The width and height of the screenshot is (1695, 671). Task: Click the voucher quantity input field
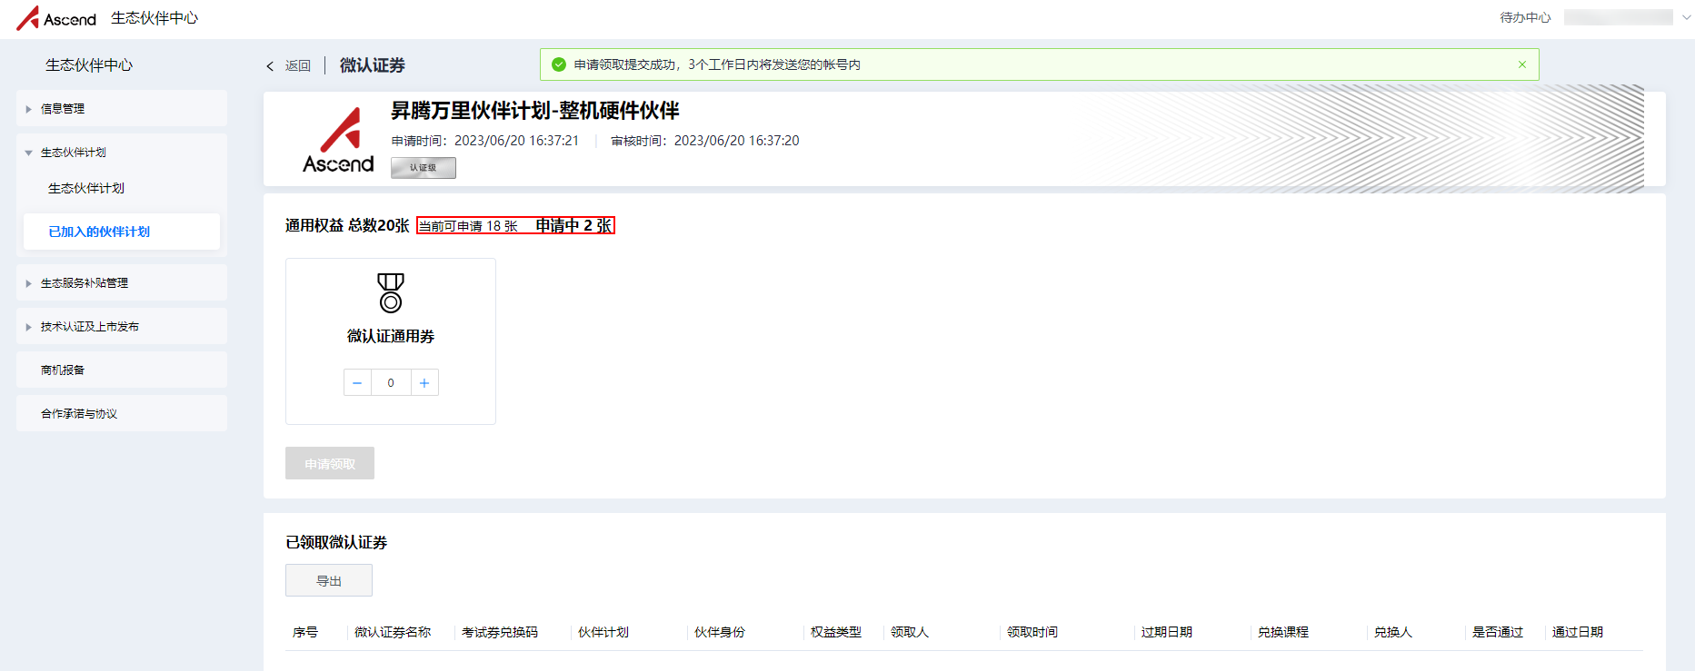391,382
